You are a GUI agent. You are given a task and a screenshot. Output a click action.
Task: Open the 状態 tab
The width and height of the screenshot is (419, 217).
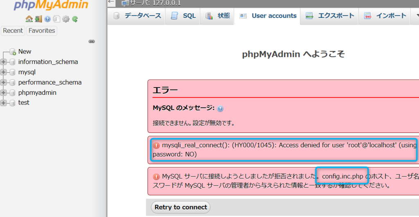click(217, 16)
